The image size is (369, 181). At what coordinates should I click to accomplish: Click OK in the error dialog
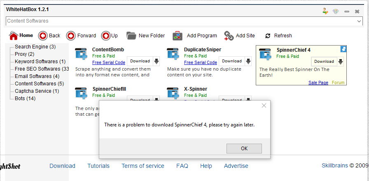244,149
